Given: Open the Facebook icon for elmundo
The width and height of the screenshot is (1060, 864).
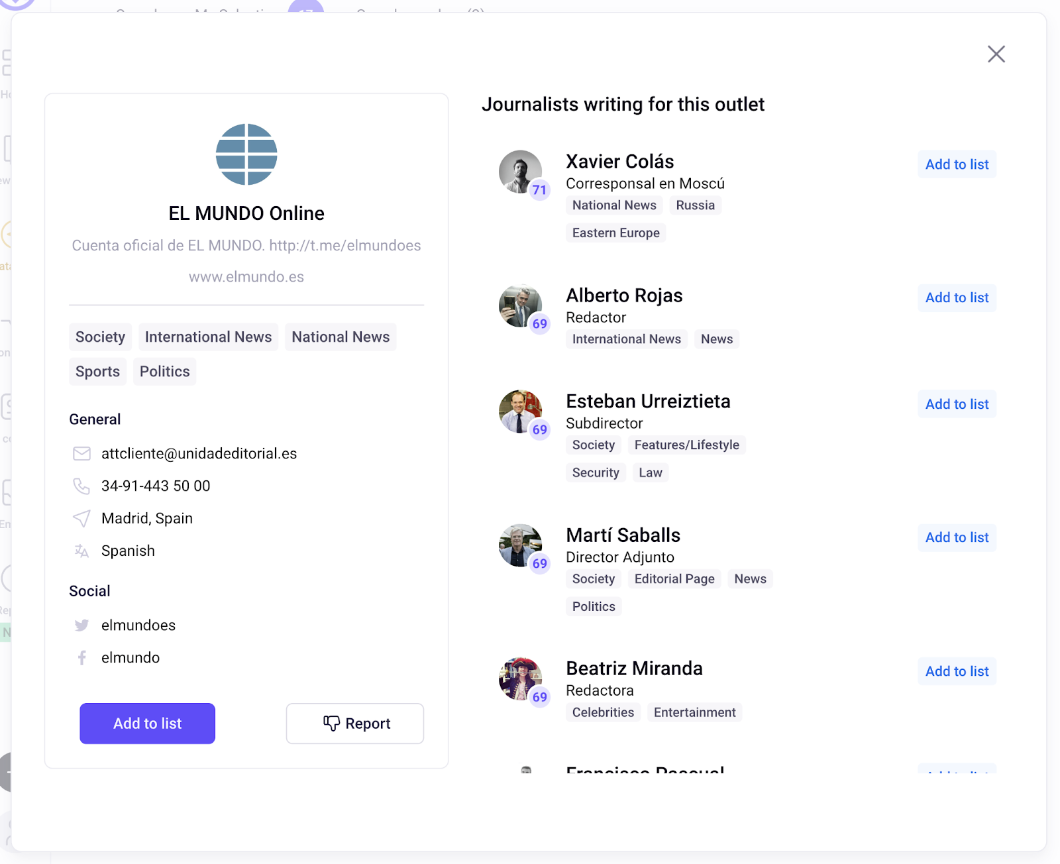Looking at the screenshot, I should pos(81,658).
